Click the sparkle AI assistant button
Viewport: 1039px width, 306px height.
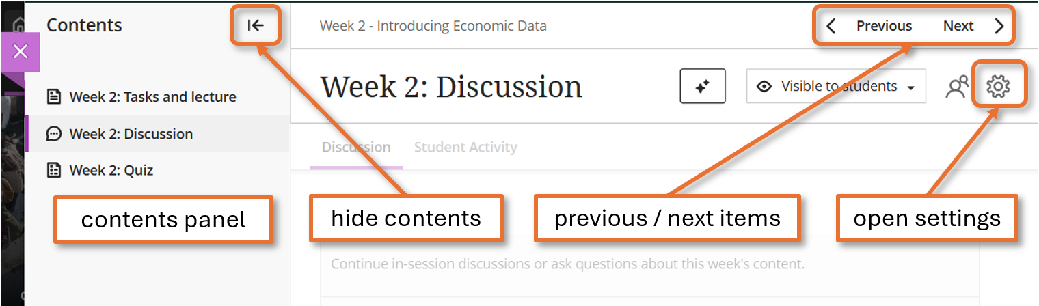tap(702, 87)
